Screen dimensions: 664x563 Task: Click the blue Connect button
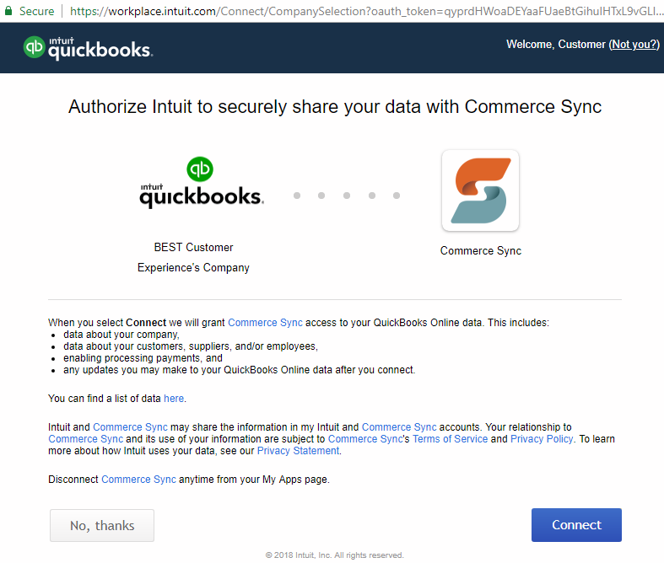pyautogui.click(x=576, y=525)
